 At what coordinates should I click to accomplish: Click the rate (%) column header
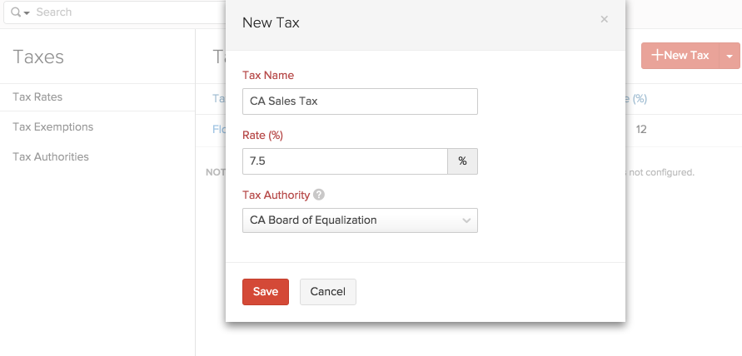636,98
